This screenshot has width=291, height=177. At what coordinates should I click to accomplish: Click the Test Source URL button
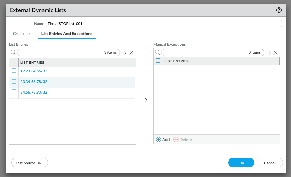[30, 163]
